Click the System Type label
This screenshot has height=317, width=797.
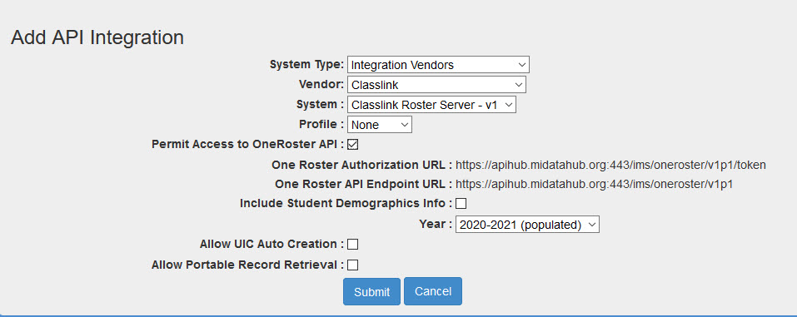[307, 65]
